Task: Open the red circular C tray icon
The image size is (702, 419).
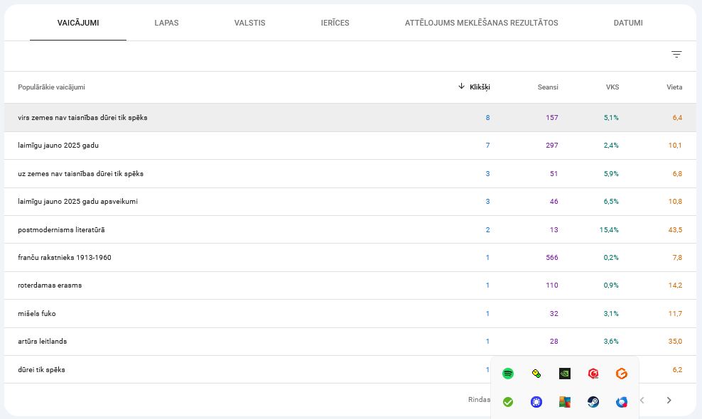Action: pyautogui.click(x=593, y=374)
